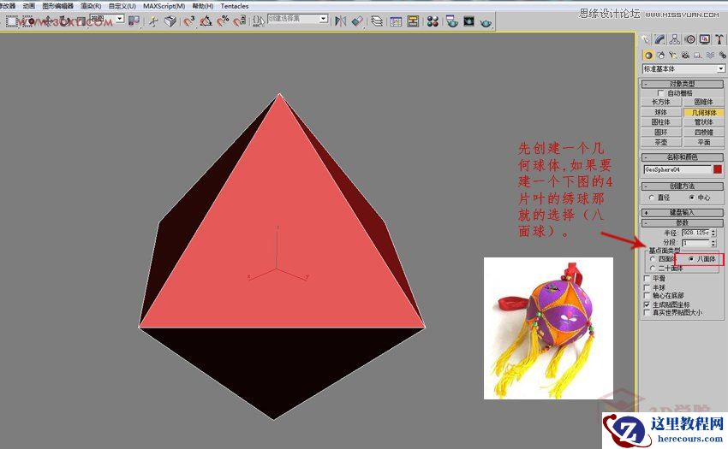
Task: Enable the 半球 checkbox
Action: [647, 287]
